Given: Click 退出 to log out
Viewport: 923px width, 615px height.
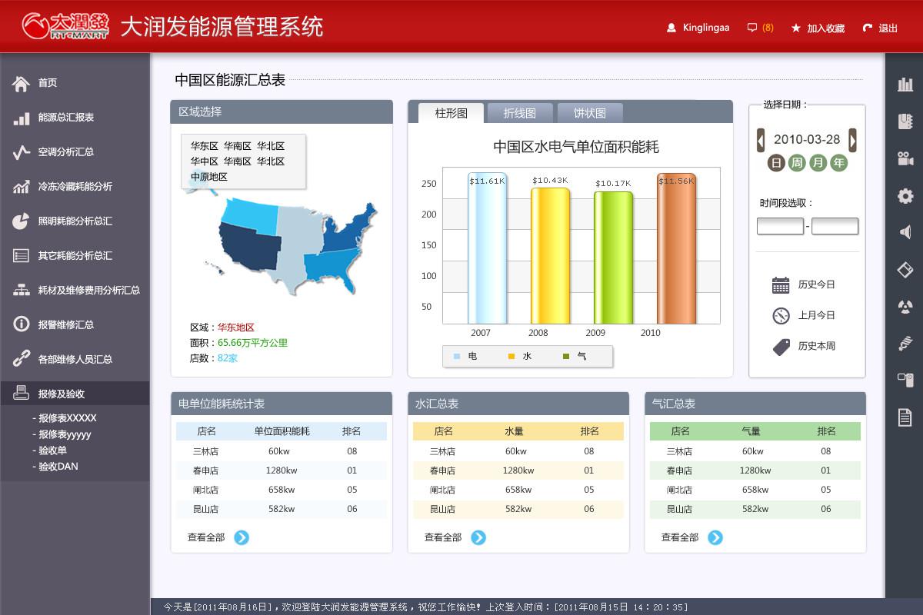Looking at the screenshot, I should 881,28.
